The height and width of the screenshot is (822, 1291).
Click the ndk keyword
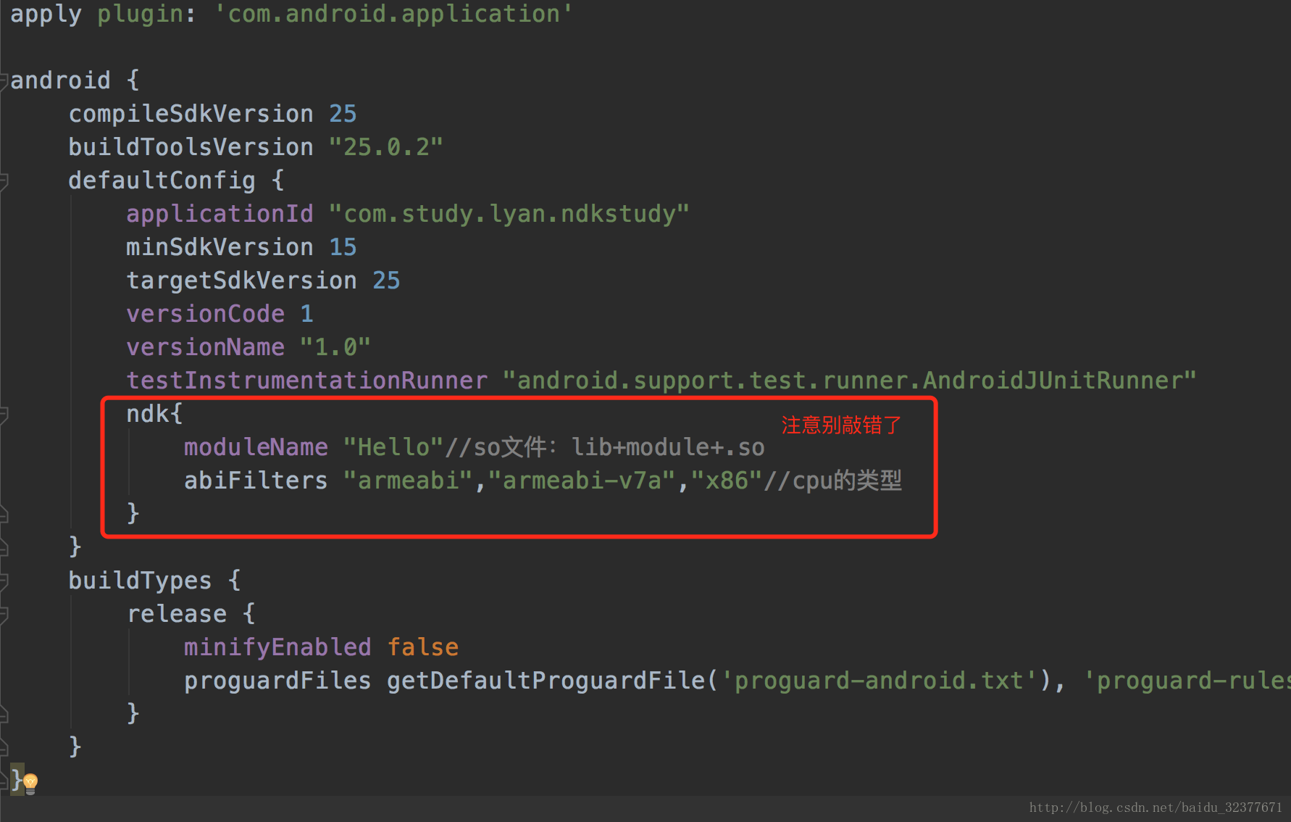[147, 414]
